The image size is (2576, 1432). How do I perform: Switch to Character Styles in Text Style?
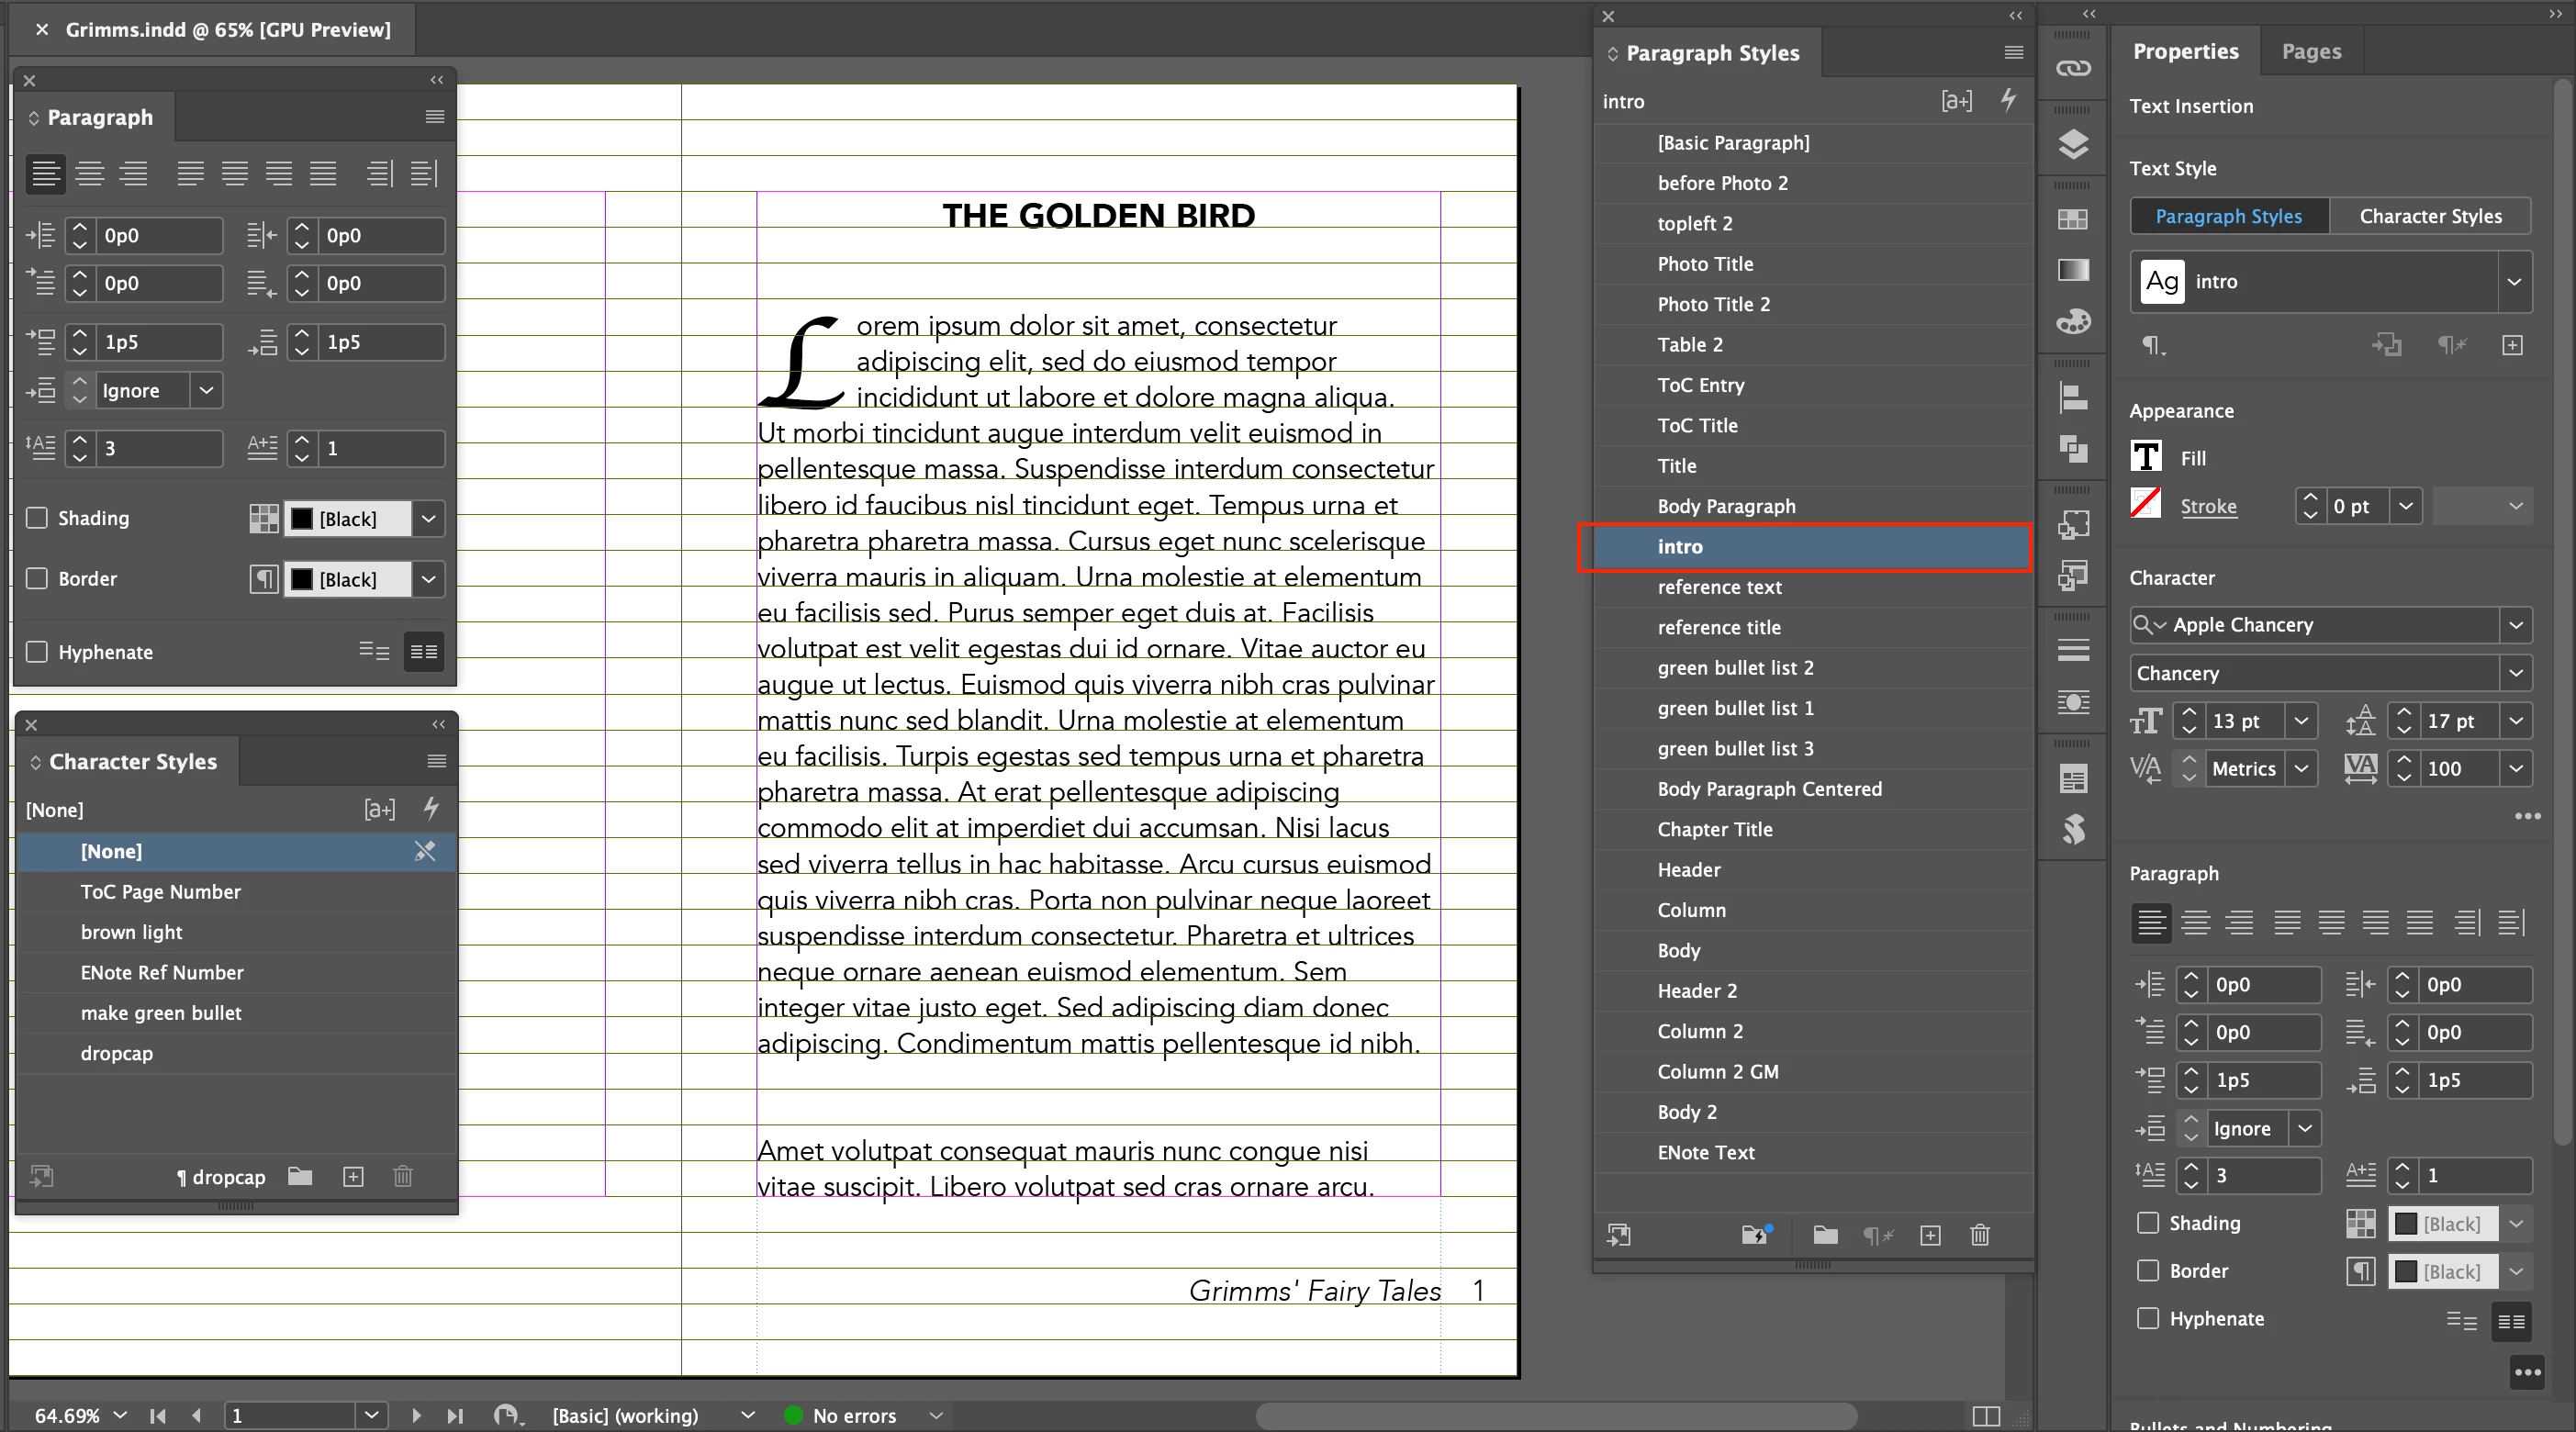point(2430,216)
